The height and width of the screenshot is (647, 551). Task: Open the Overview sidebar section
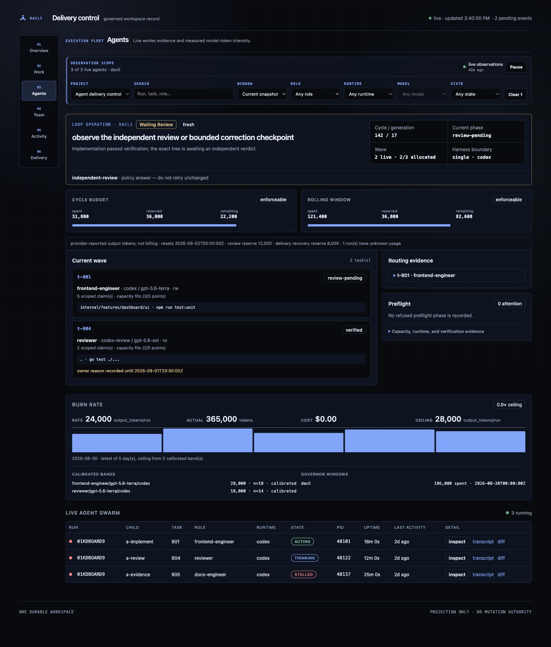pyautogui.click(x=39, y=48)
